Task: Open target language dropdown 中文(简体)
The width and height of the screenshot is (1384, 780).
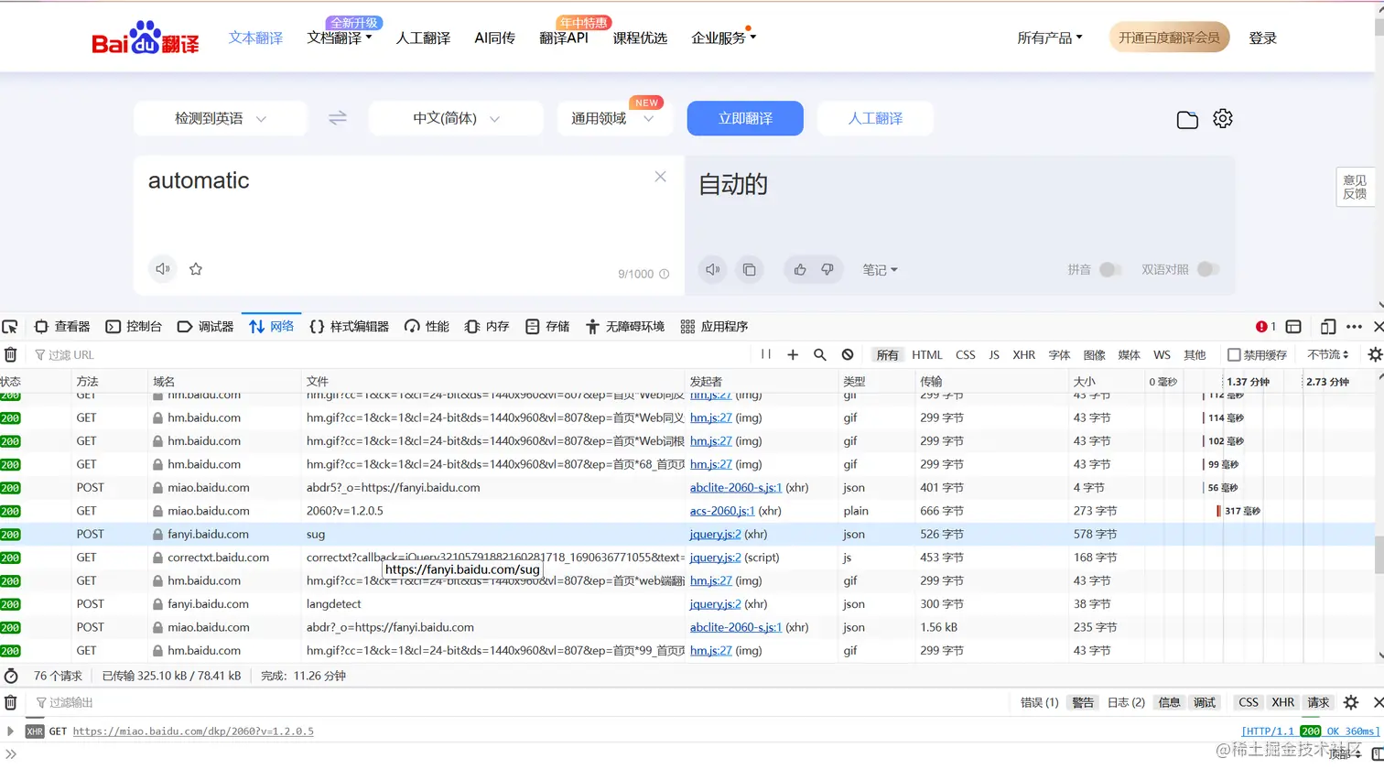Action: (456, 118)
